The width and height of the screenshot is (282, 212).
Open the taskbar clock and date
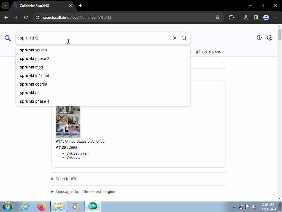click(268, 207)
